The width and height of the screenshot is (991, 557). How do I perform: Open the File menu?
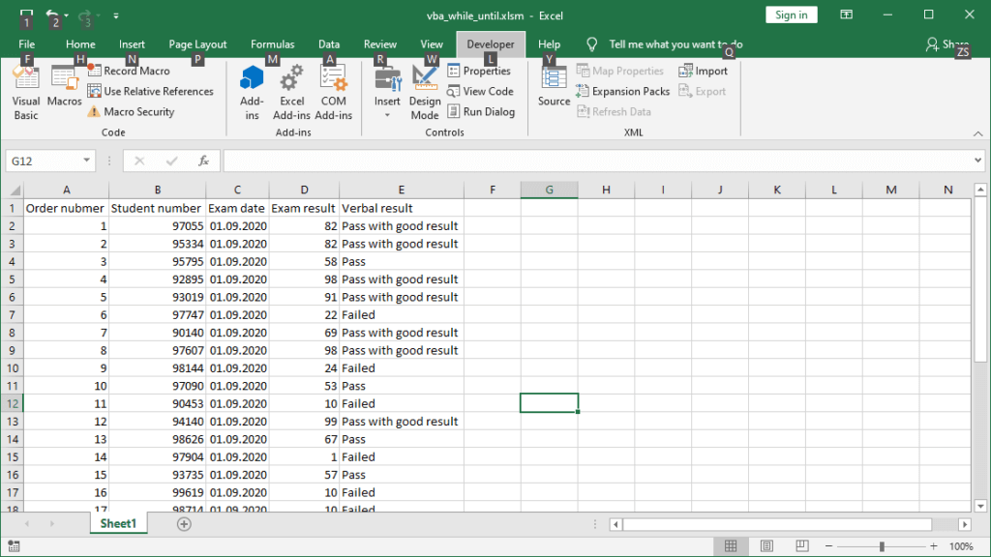click(x=26, y=44)
